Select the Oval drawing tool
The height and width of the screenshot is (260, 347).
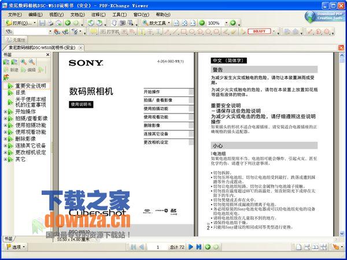click(x=191, y=32)
